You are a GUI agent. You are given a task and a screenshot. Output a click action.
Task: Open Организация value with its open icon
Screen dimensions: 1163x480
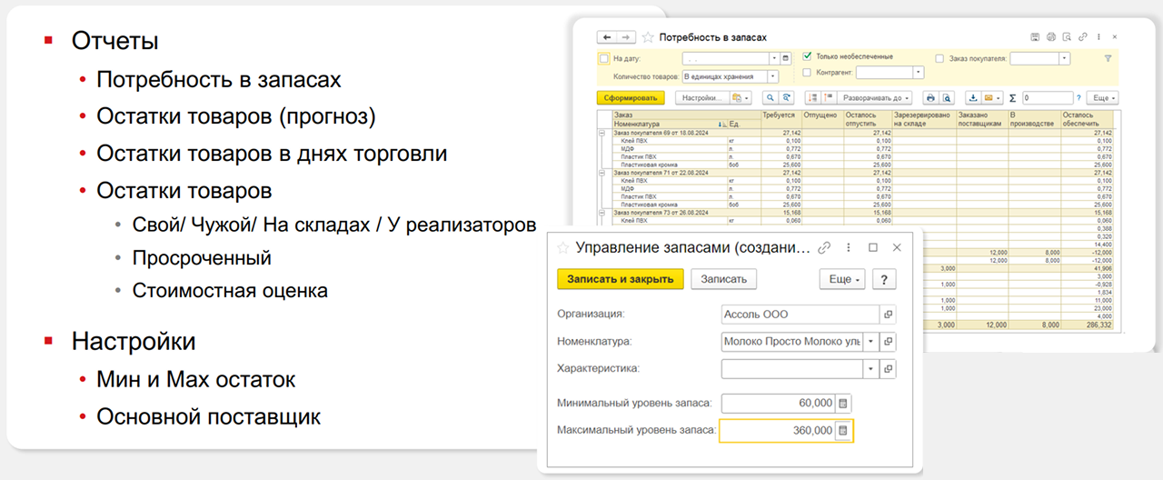889,315
